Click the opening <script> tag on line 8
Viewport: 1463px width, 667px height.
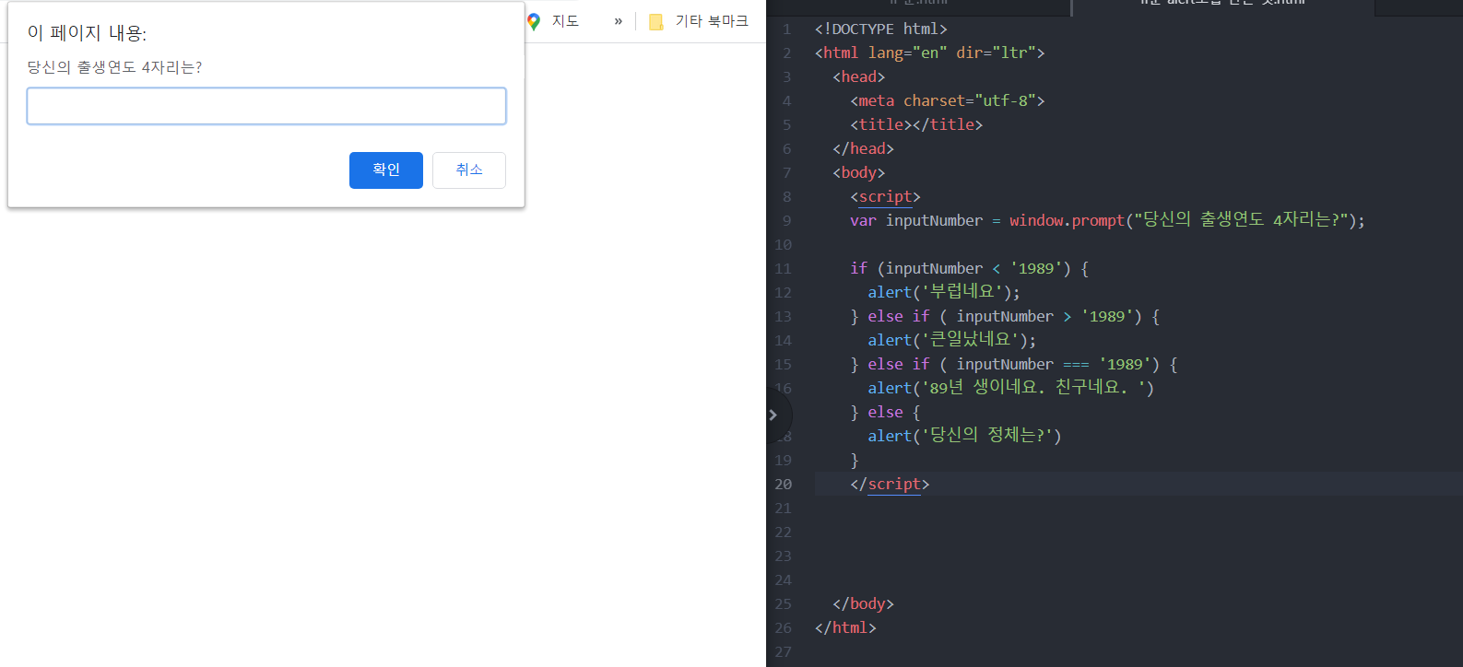(x=885, y=197)
